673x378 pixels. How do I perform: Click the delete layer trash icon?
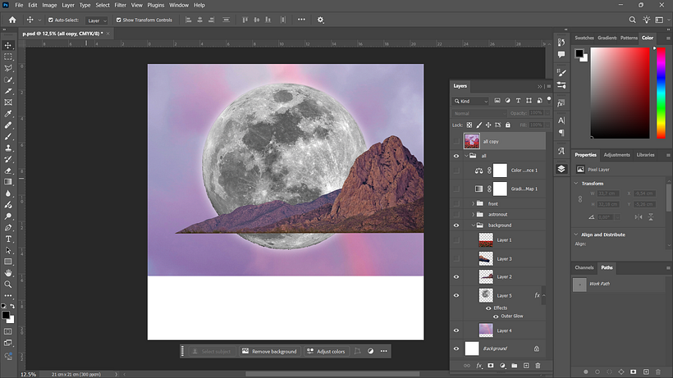[538, 366]
